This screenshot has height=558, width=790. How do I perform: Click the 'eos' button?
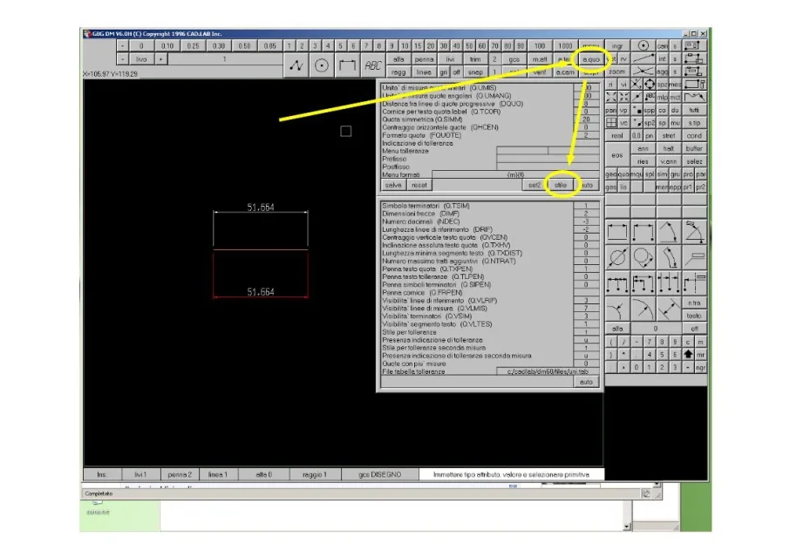point(617,154)
